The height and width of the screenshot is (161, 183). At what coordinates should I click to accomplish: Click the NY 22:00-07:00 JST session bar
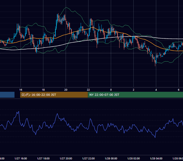(135, 95)
